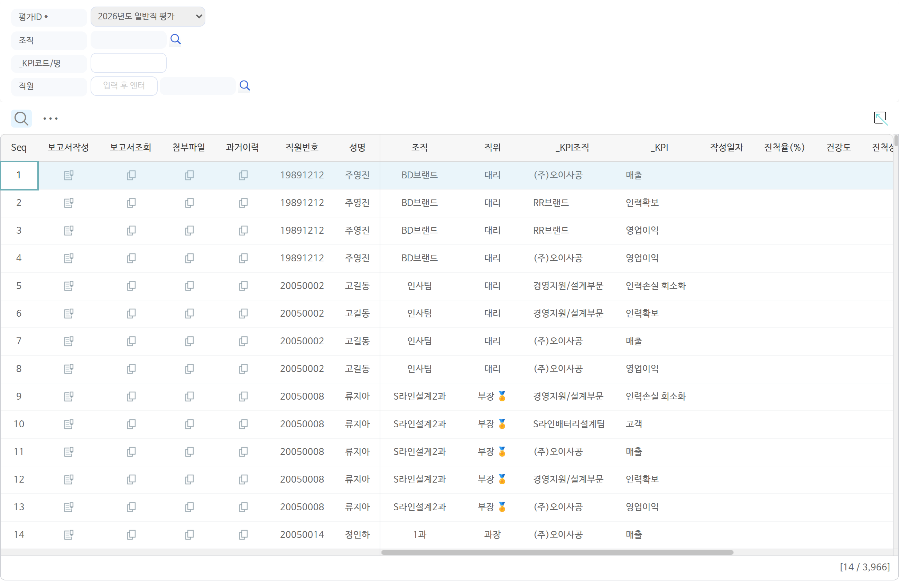899x587 pixels.
Task: Open 과거이력 icon in Seq 8 row
Action: 243,369
